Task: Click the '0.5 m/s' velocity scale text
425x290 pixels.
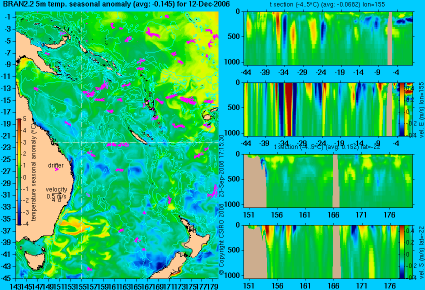Action: (x=56, y=195)
